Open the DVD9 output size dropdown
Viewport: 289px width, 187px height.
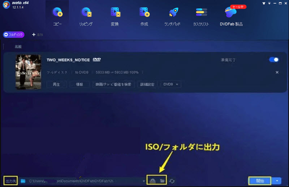[172, 84]
